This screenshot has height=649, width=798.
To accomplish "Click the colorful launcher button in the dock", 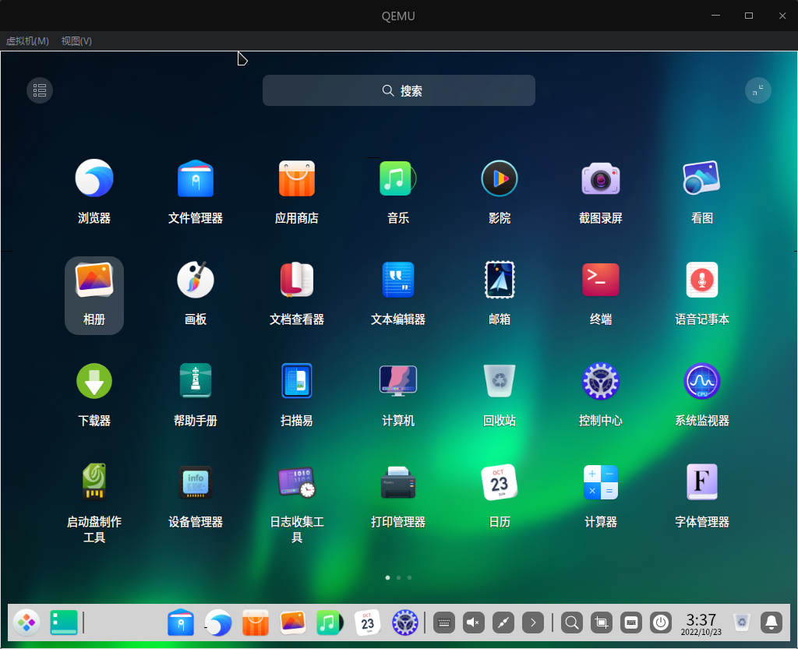I will click(x=26, y=623).
